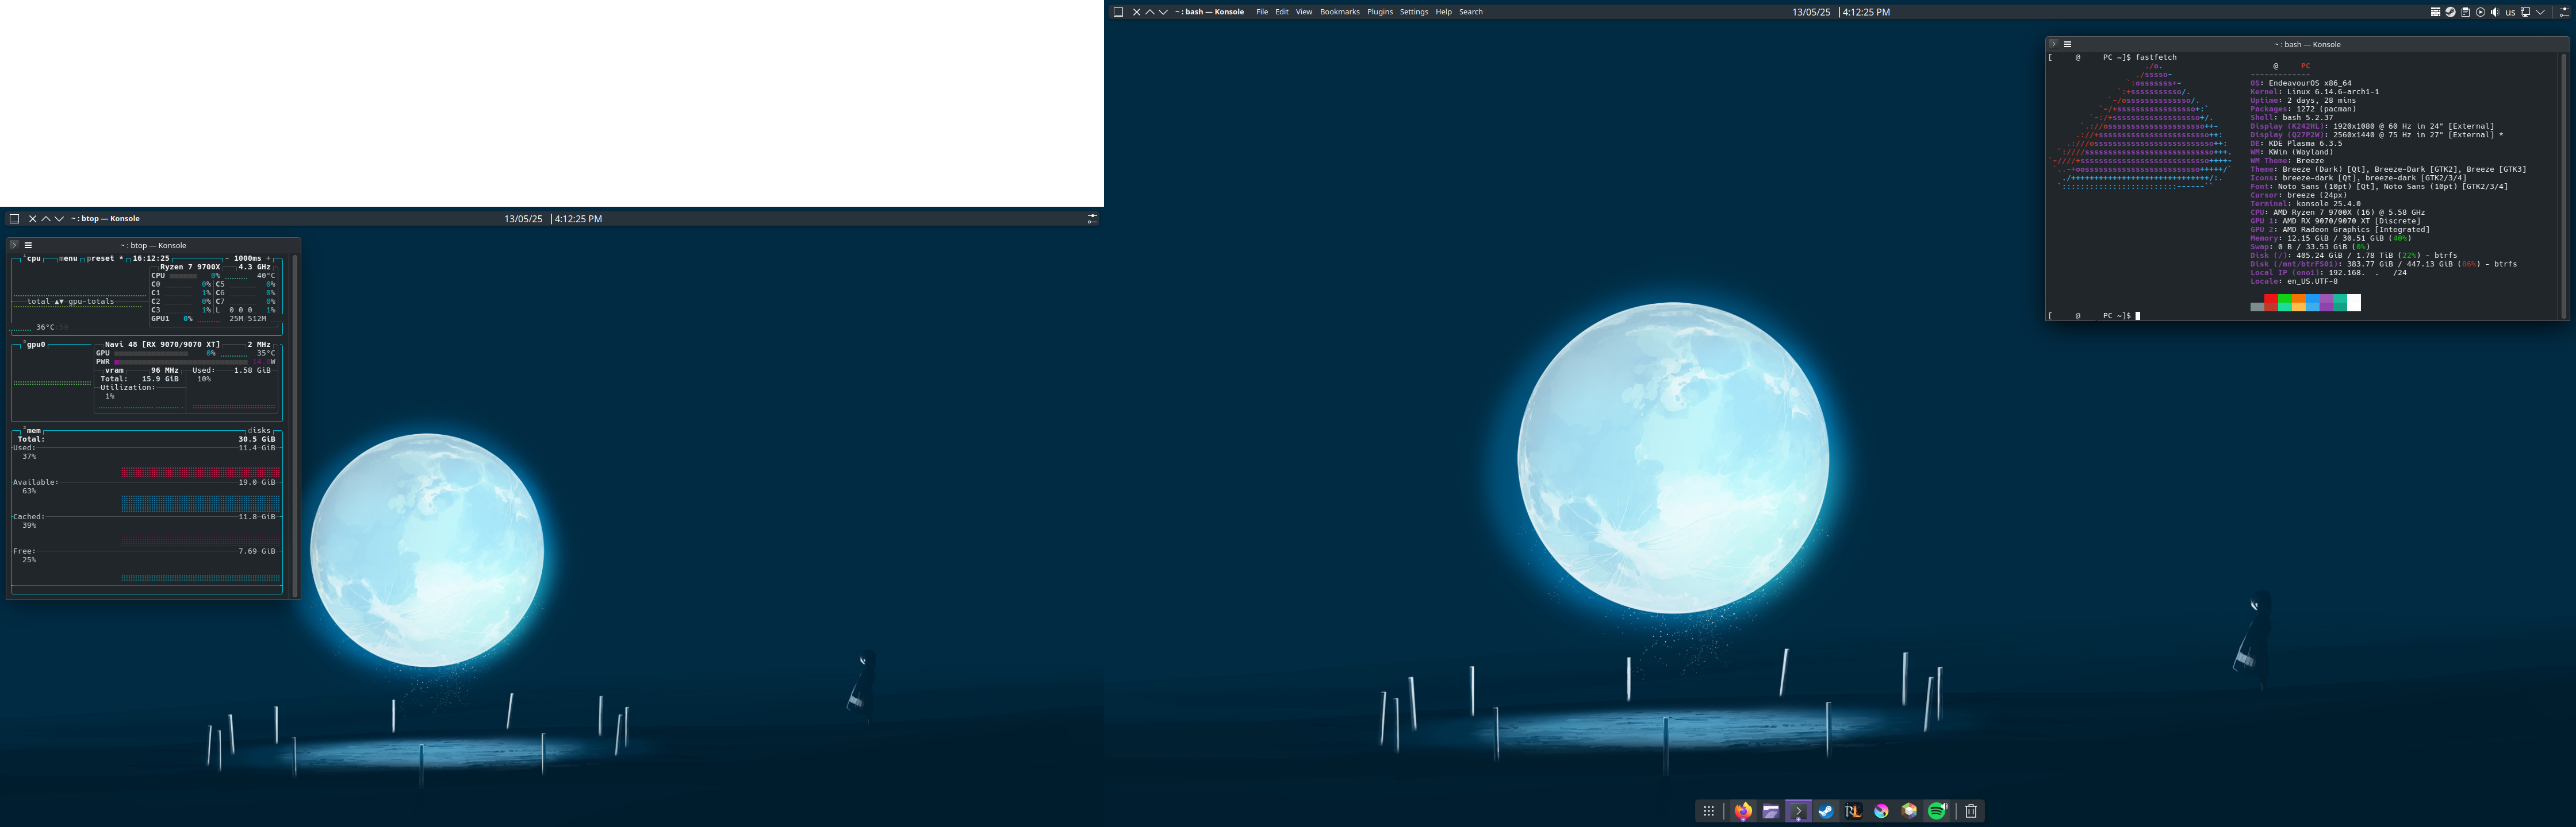The image size is (2576, 827).
Task: Click the 'gpu-totals' graph label in btop
Action: click(91, 302)
